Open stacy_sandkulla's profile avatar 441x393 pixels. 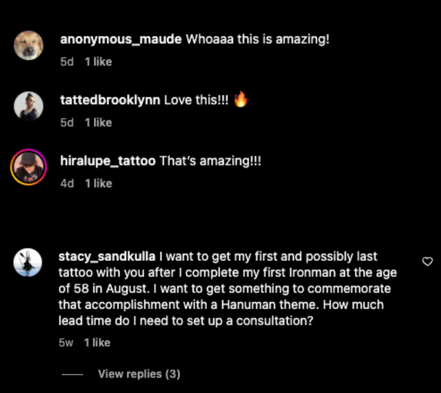(x=28, y=262)
